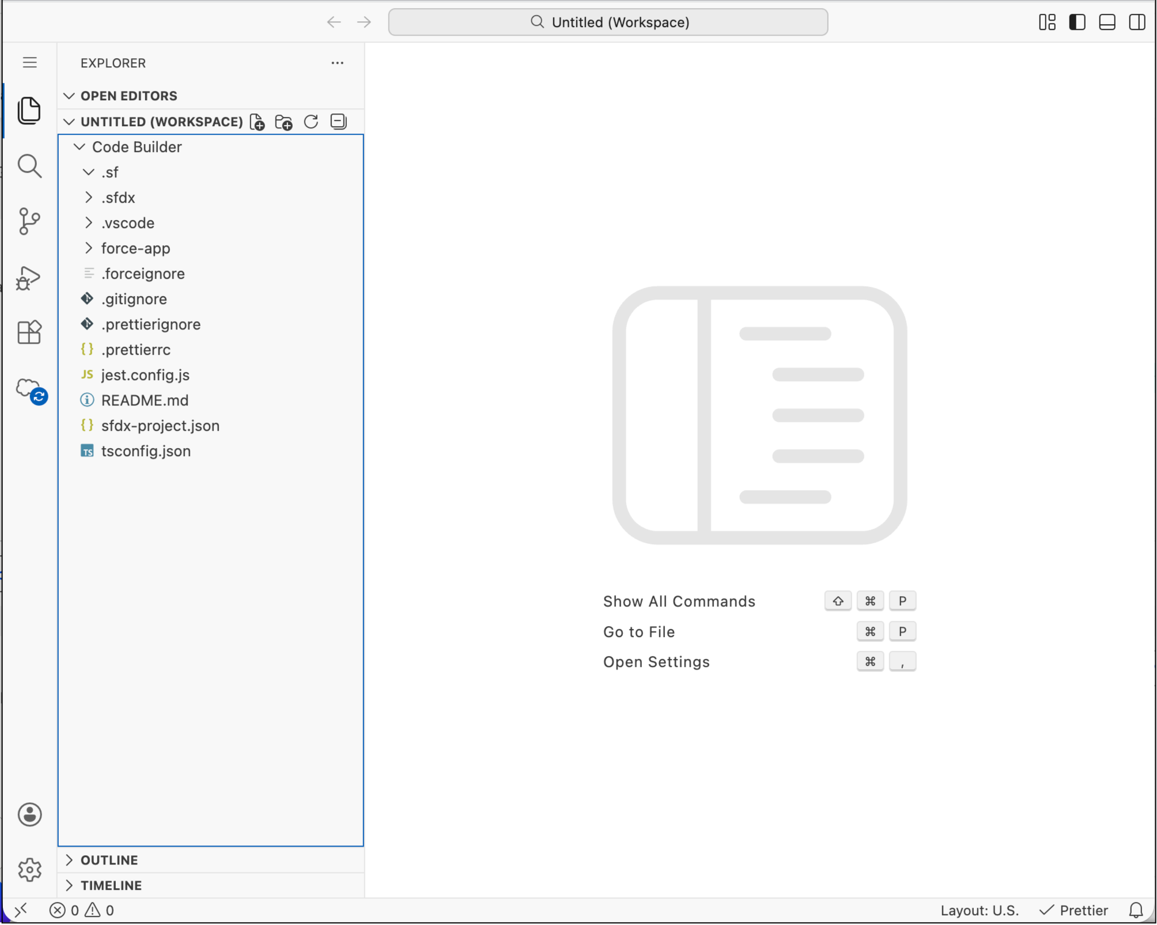
Task: Open the Source Control panel
Action: coord(29,221)
